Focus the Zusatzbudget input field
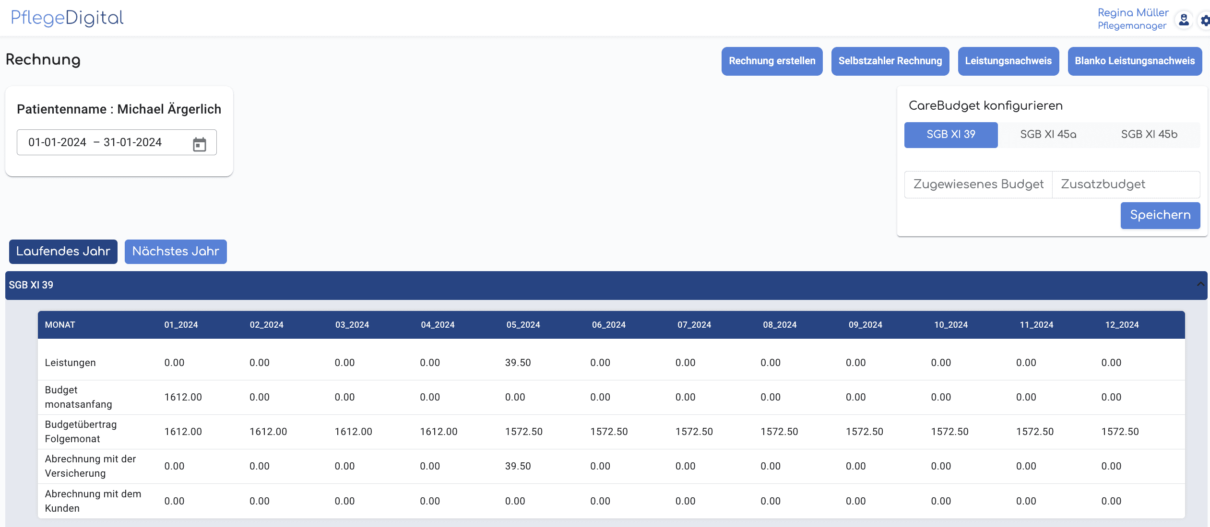This screenshot has height=527, width=1210. click(1126, 184)
